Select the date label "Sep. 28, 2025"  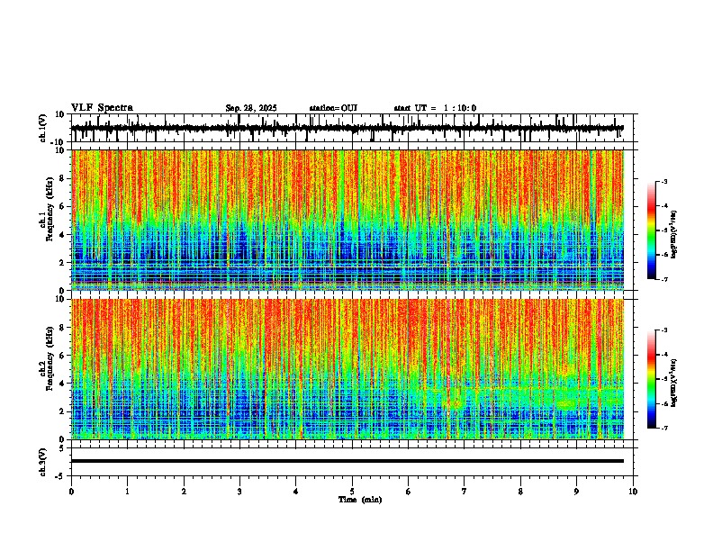coord(251,108)
